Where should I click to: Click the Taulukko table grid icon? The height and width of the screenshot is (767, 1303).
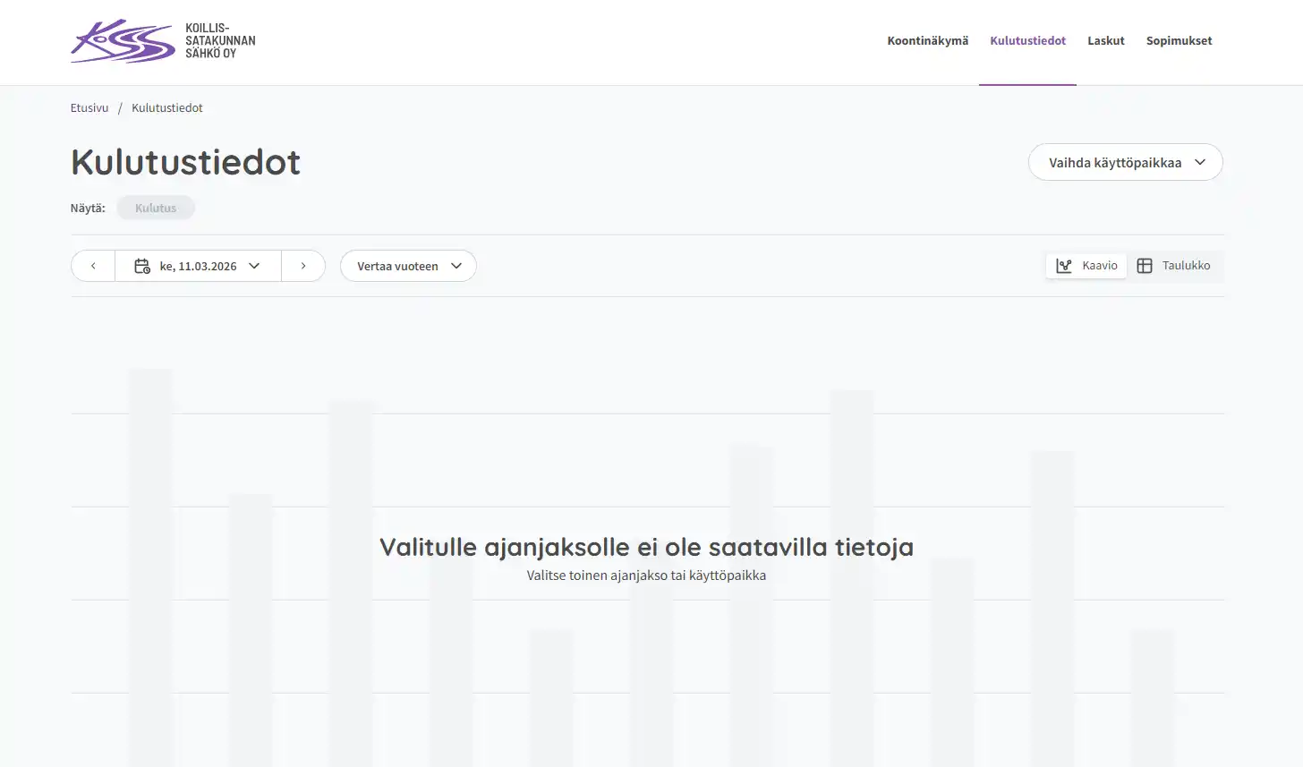(x=1145, y=266)
